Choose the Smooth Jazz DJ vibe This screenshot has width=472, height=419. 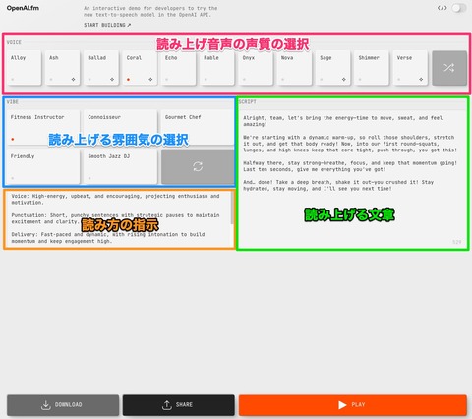click(120, 166)
